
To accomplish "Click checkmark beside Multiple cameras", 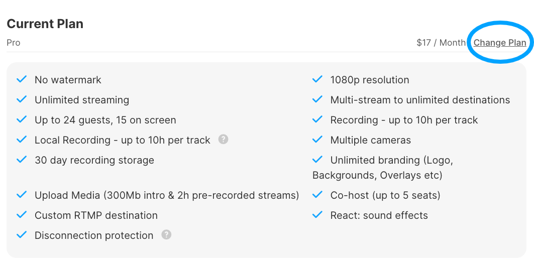I will 317,140.
